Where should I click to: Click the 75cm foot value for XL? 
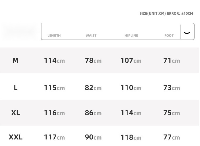click(172, 113)
